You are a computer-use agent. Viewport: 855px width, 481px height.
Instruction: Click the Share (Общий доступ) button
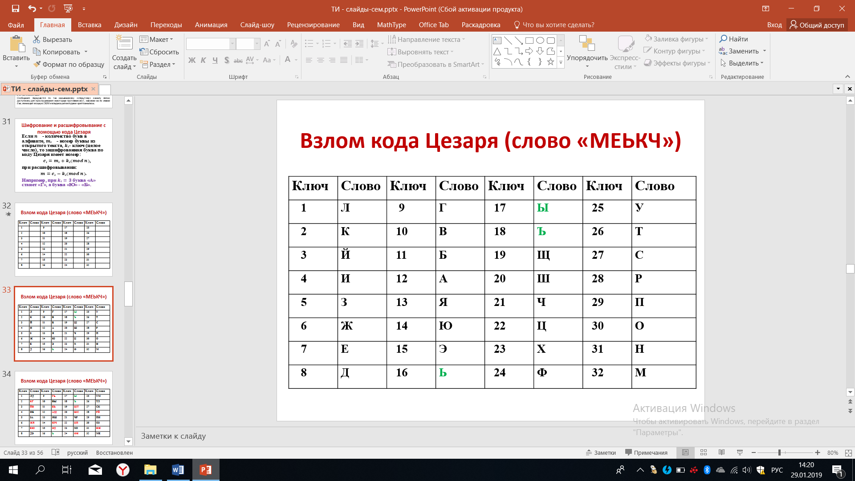[817, 25]
